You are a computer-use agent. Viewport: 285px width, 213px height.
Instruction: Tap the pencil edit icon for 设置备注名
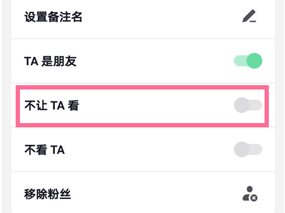point(249,18)
